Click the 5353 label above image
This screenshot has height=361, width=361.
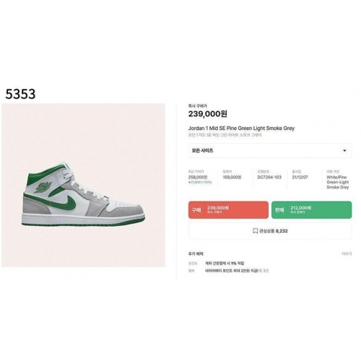tap(20, 94)
